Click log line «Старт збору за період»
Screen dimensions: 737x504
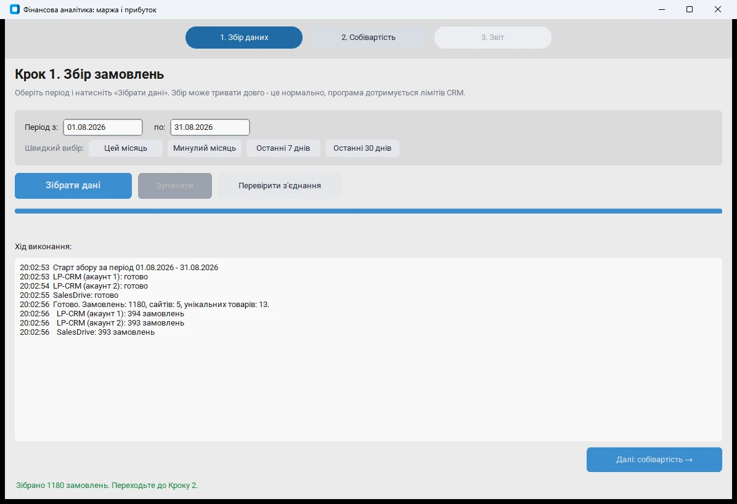point(119,268)
